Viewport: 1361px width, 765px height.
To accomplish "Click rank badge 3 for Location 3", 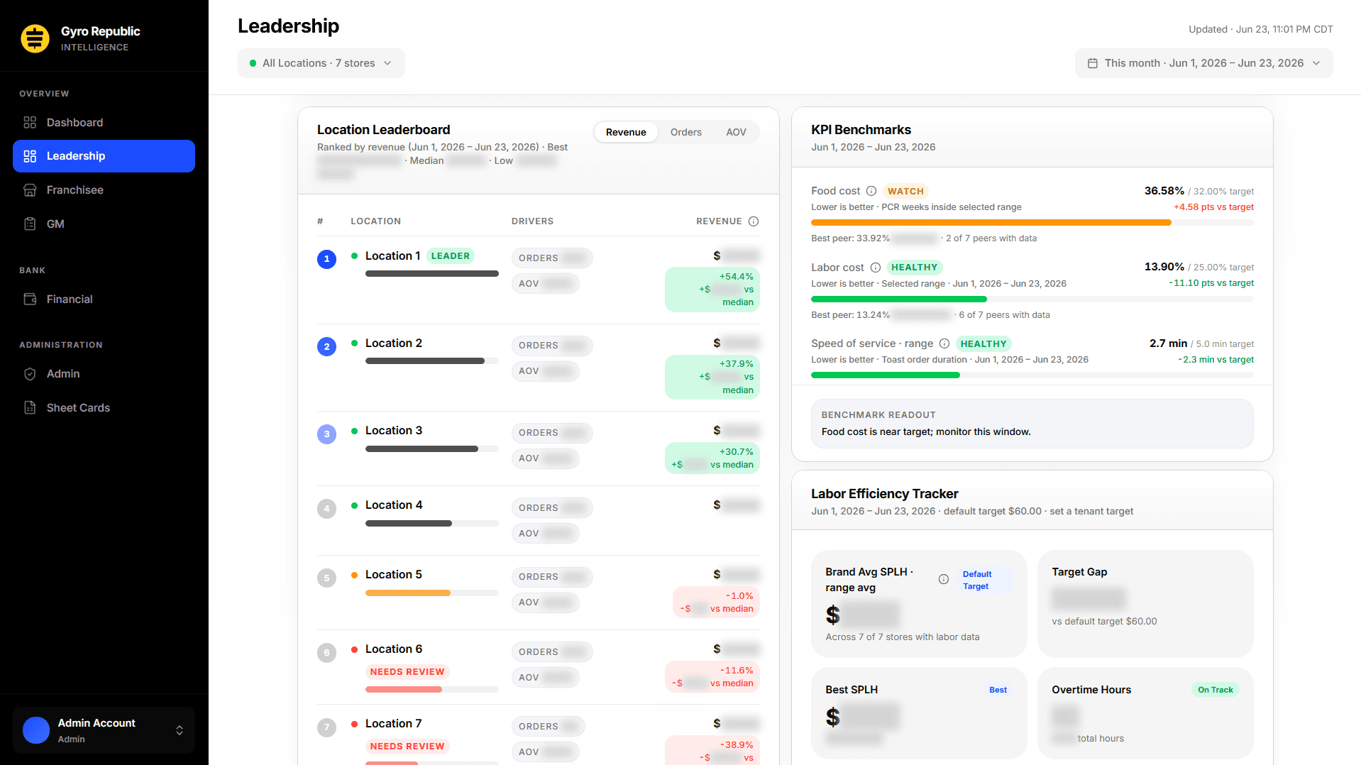I will tap(326, 434).
